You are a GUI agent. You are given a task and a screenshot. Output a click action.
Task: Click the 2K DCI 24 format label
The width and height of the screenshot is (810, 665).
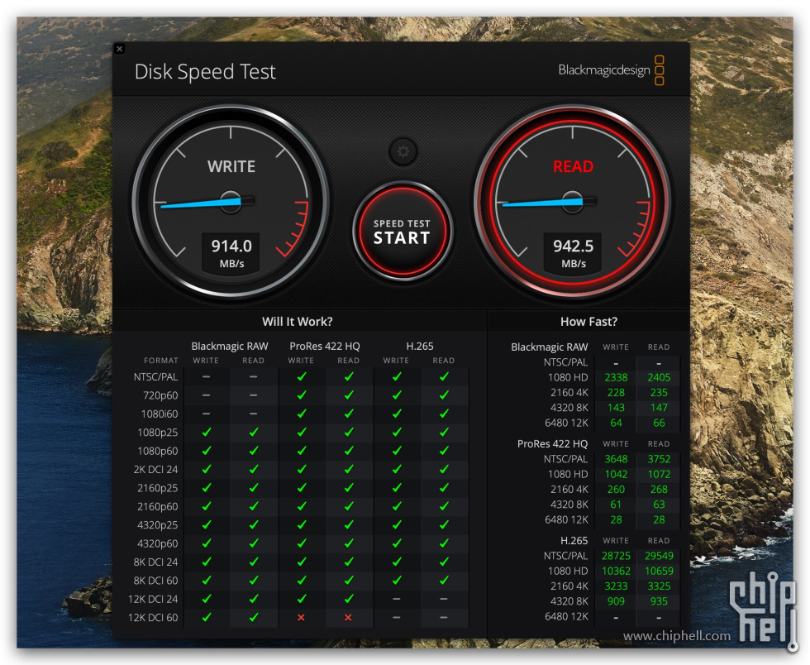(x=155, y=470)
